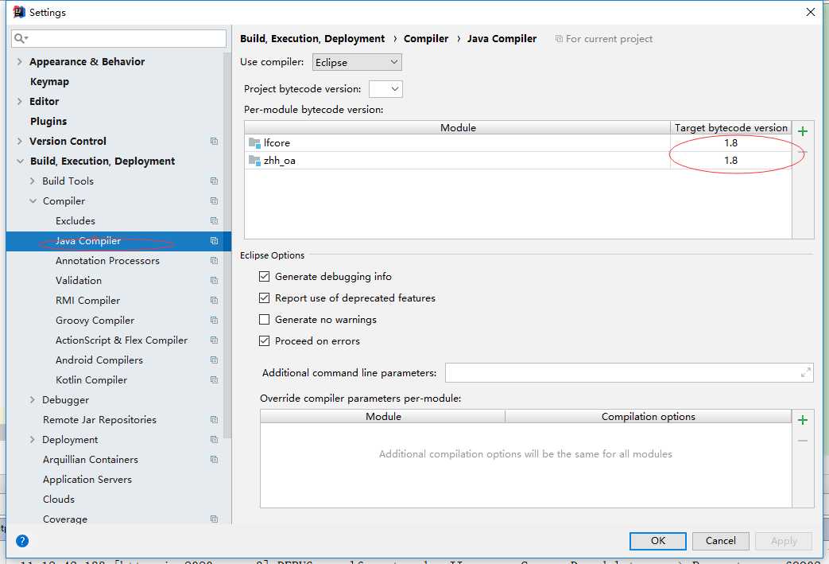Collapse Build, Execution, Deployment node
The height and width of the screenshot is (564, 829).
pos(20,161)
